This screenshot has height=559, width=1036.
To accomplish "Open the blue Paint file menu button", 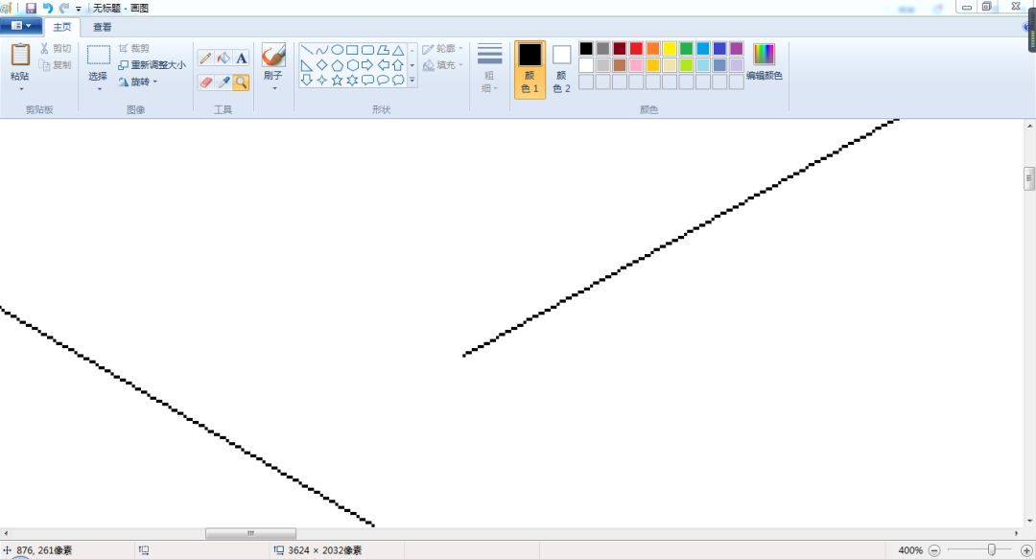I will click(x=21, y=26).
